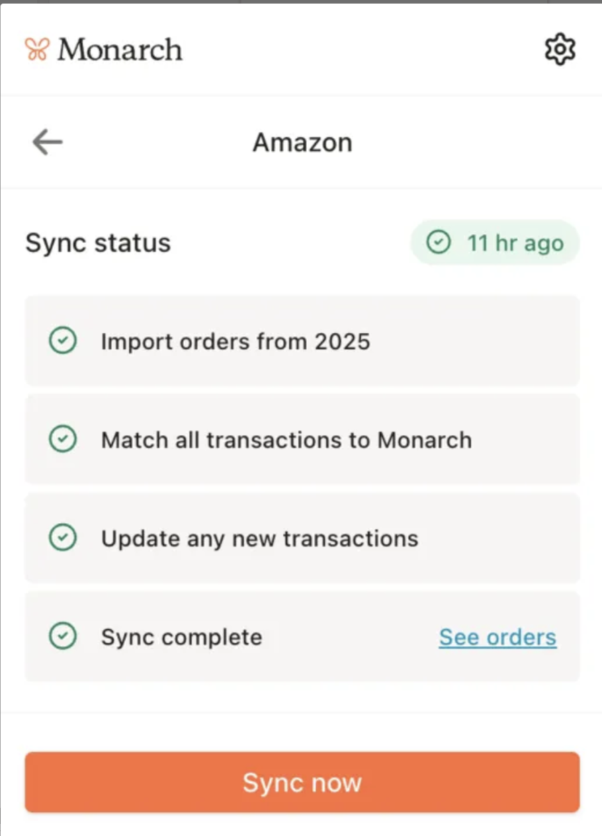The height and width of the screenshot is (836, 602).
Task: Select the Update any new transactions step
Action: (259, 538)
